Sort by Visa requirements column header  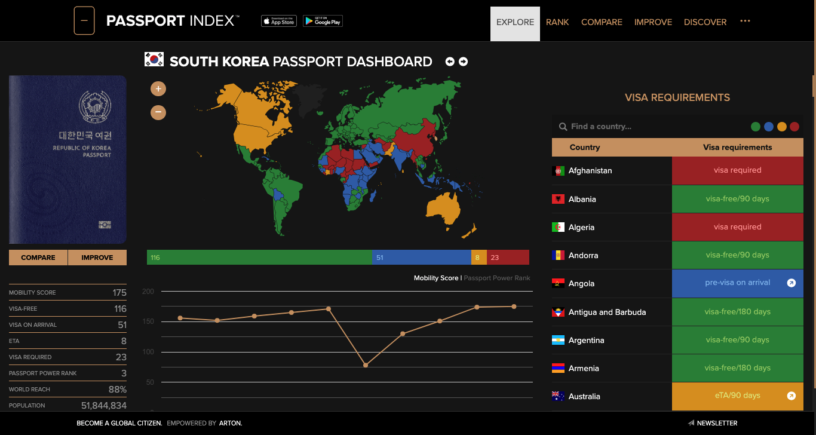click(x=738, y=147)
